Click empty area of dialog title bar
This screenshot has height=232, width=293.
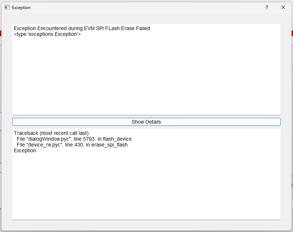[x=145, y=7]
